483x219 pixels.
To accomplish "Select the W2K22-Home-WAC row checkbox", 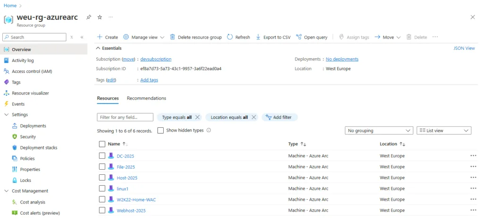I will [x=102, y=199].
